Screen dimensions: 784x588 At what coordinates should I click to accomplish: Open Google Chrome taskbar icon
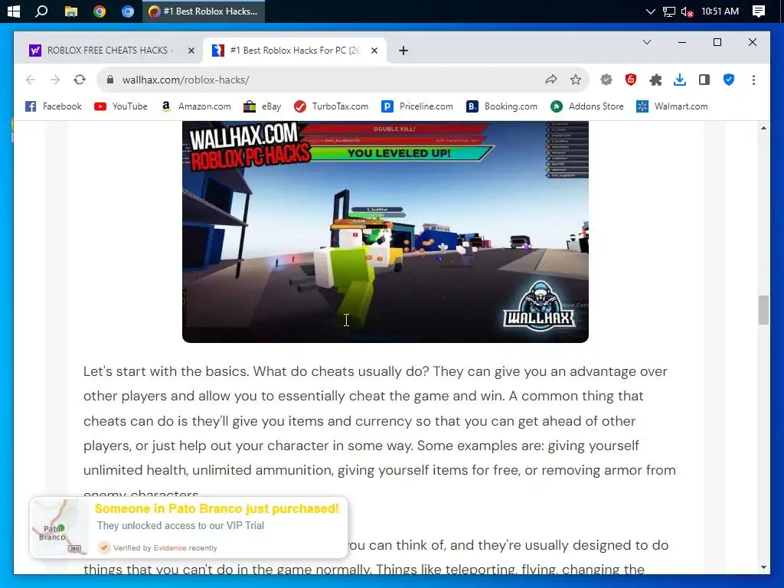coord(100,11)
